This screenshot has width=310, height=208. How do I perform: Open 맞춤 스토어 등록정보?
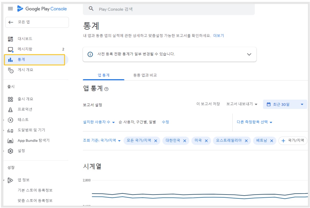(35, 201)
